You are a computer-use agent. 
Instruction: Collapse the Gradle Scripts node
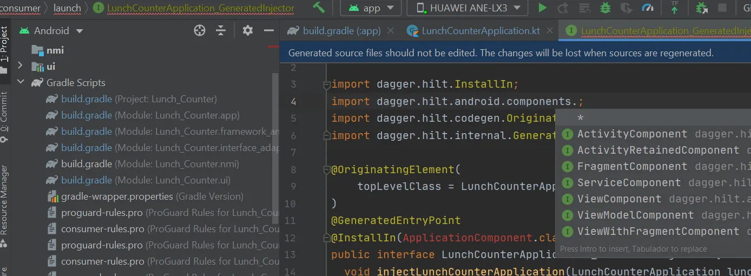coord(21,83)
